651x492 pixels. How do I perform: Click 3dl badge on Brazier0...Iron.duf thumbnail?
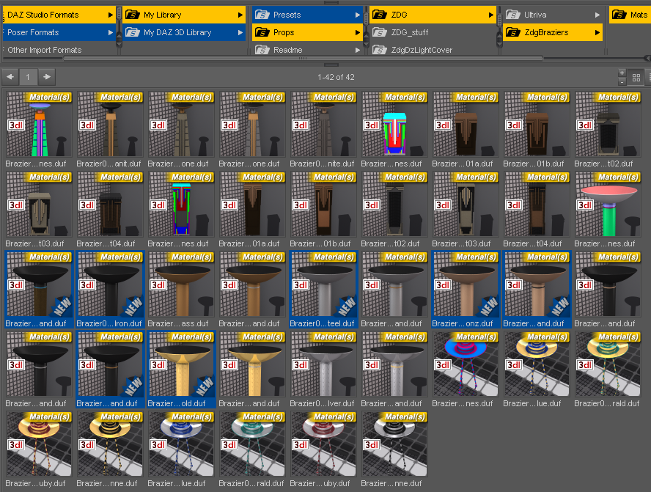87,284
